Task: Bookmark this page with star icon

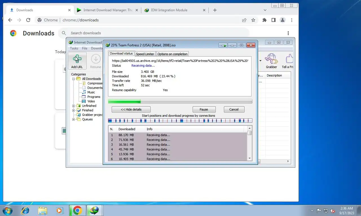Action: click(x=253, y=20)
